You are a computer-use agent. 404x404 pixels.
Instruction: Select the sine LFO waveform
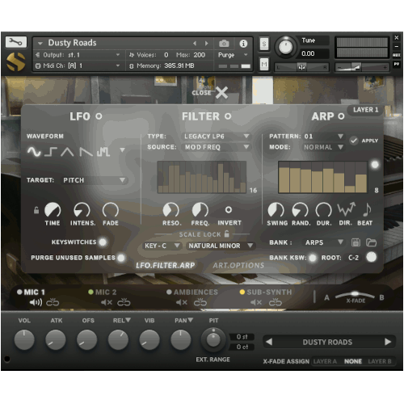click(34, 152)
